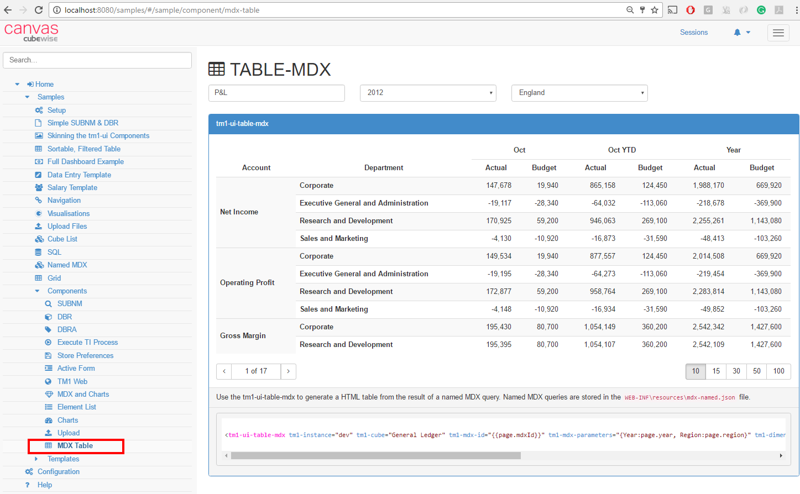Expand the Templates tree node
Viewport: 800px width, 494px height.
coord(36,459)
